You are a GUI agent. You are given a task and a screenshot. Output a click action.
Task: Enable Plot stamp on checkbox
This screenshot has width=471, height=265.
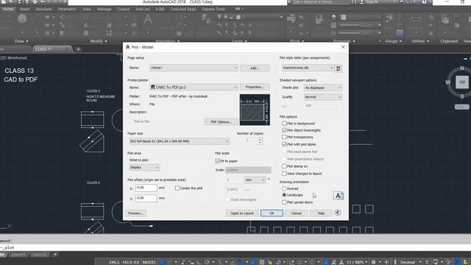pos(284,166)
